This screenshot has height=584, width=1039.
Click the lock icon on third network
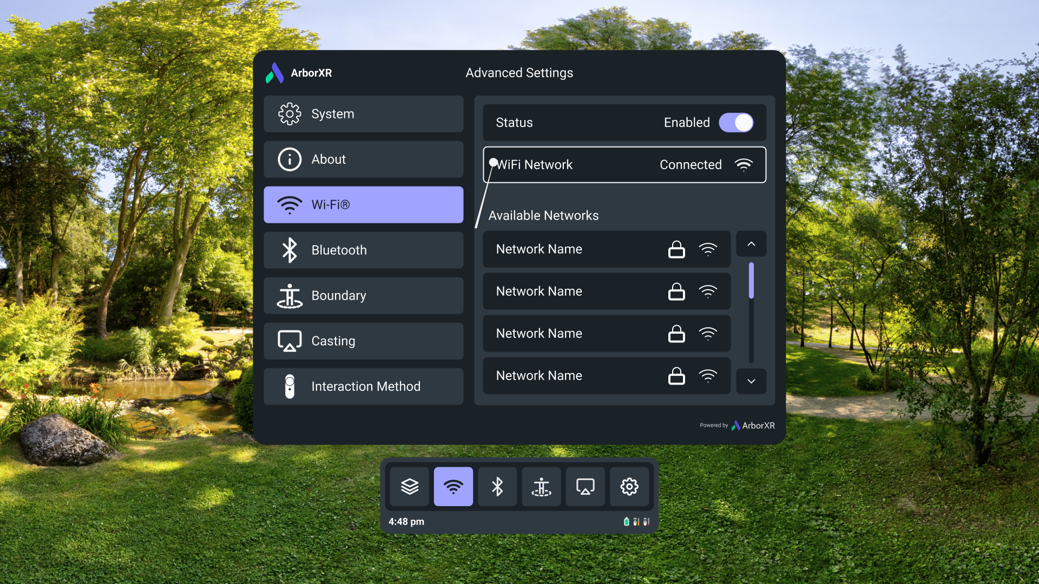pos(676,334)
